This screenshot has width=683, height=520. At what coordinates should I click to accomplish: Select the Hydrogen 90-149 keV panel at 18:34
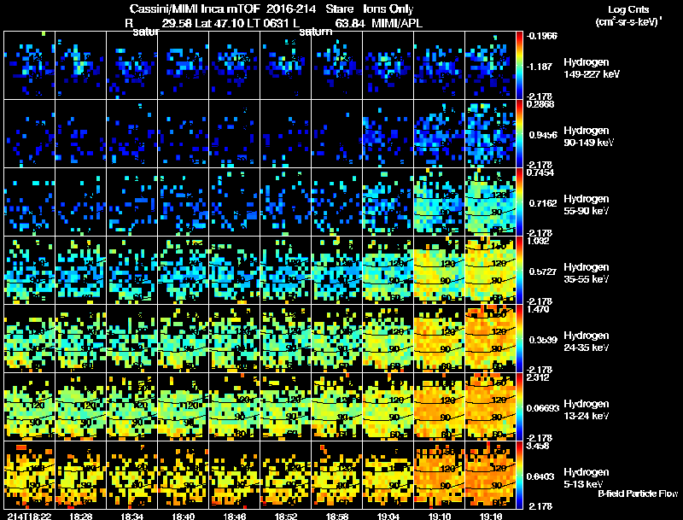click(x=132, y=133)
